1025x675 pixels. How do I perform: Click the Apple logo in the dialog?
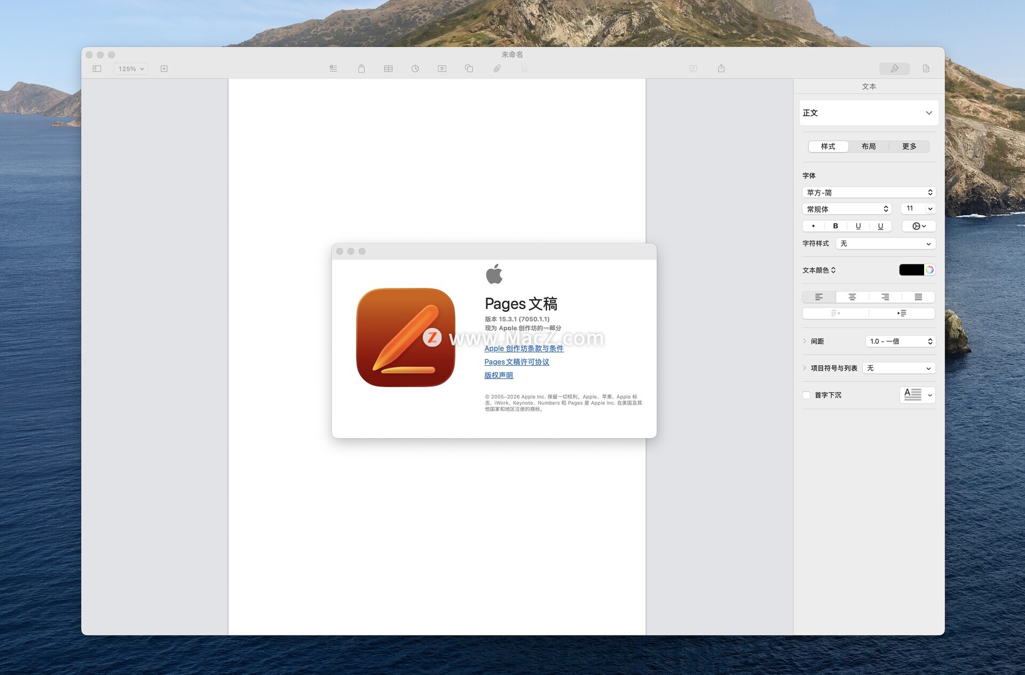[x=494, y=274]
